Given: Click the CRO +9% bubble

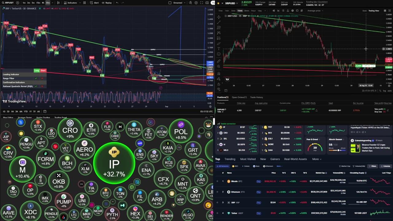Looking at the screenshot, I should tap(70, 130).
